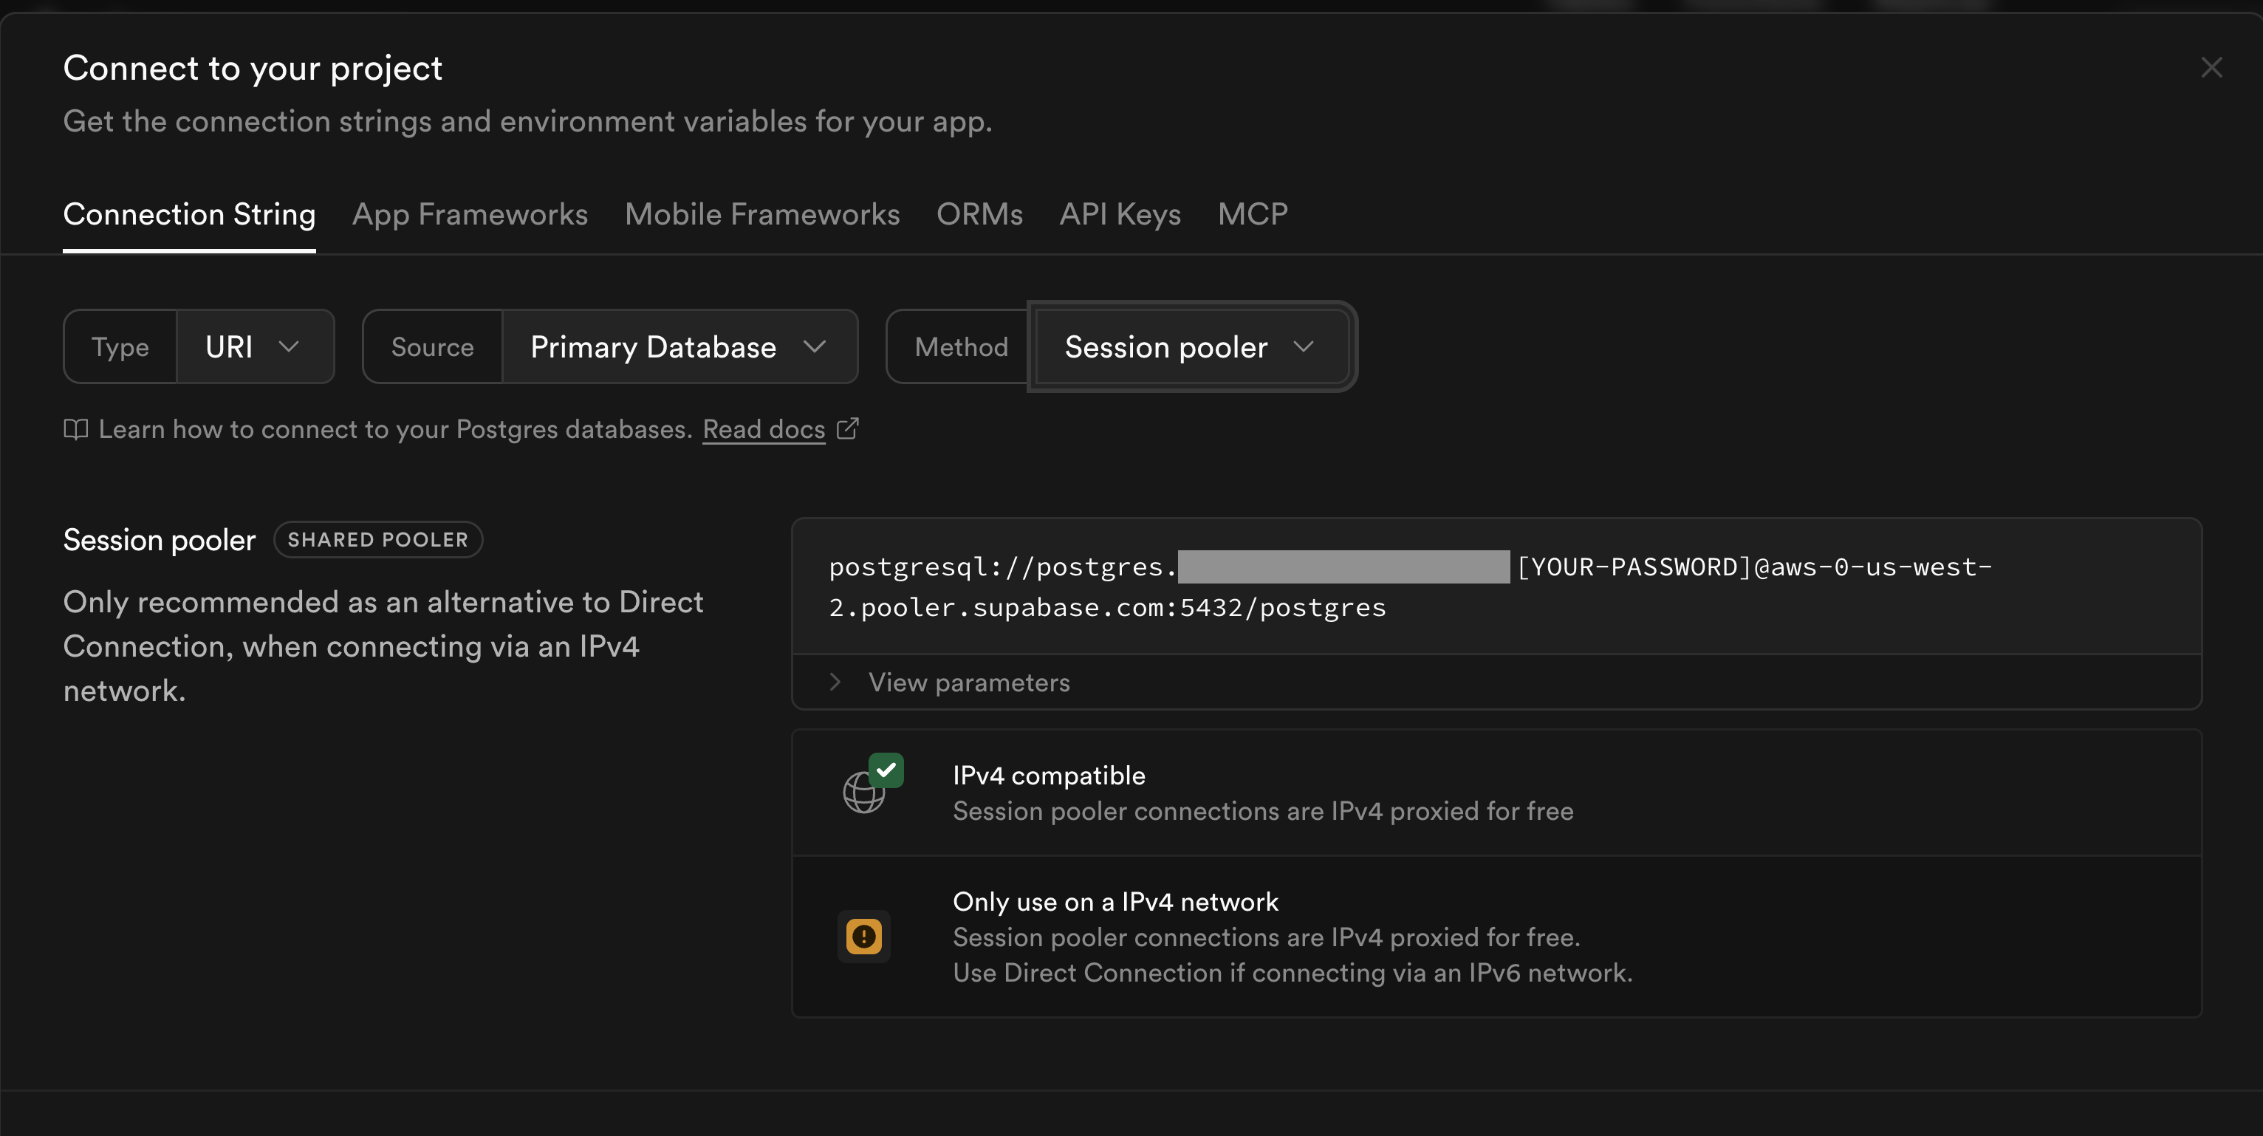Open the Method Session pooler dropdown
This screenshot has height=1136, width=2263.
[x=1191, y=347]
